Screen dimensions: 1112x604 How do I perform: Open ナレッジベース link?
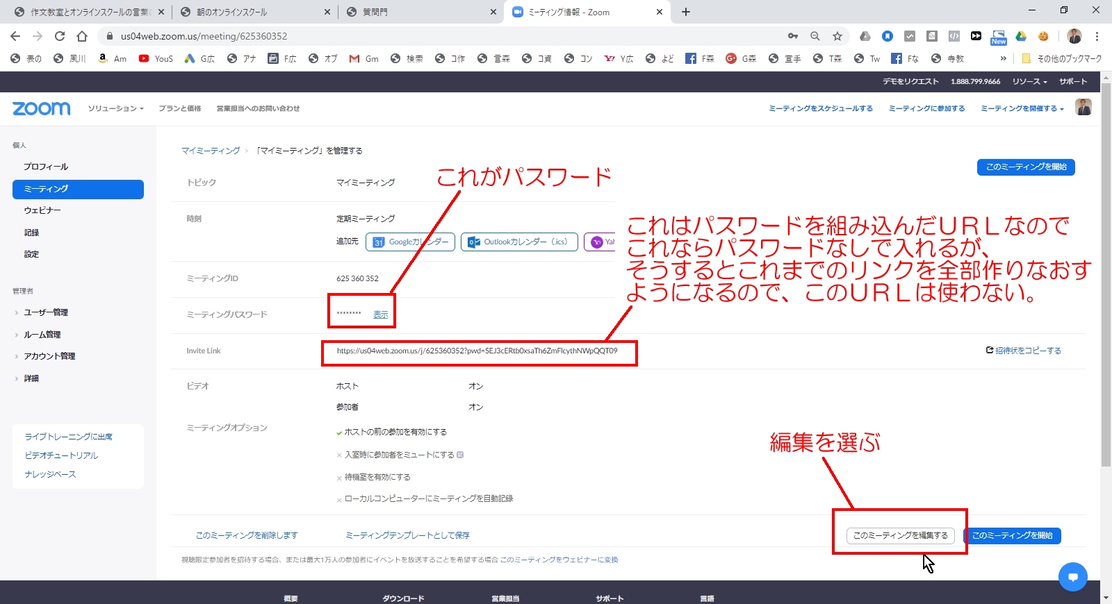(x=50, y=474)
